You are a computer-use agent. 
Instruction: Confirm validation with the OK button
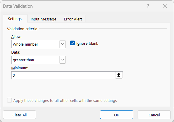click(117, 115)
